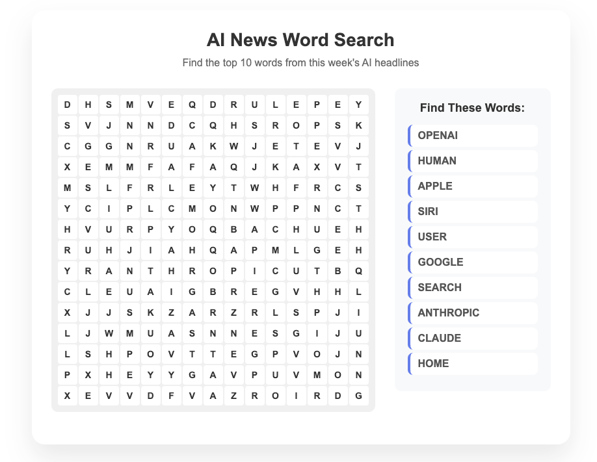Select G in row starting RUHJI
Image resolution: width=597 pixels, height=462 pixels.
point(317,250)
